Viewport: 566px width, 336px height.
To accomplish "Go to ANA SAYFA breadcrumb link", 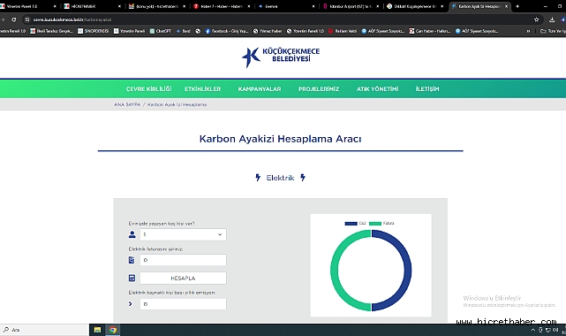I will [x=127, y=104].
